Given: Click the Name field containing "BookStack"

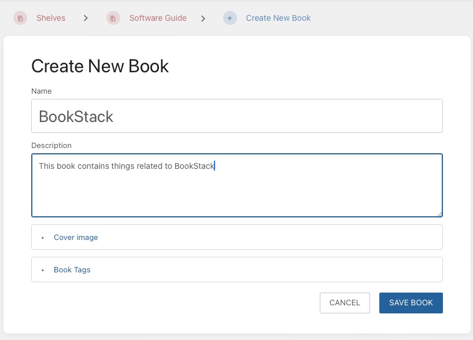Looking at the screenshot, I should pos(236,116).
